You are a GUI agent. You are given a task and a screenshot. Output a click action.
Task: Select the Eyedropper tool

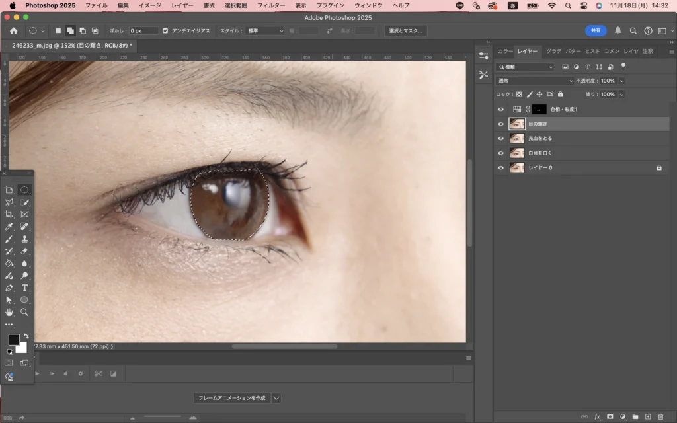tap(9, 227)
